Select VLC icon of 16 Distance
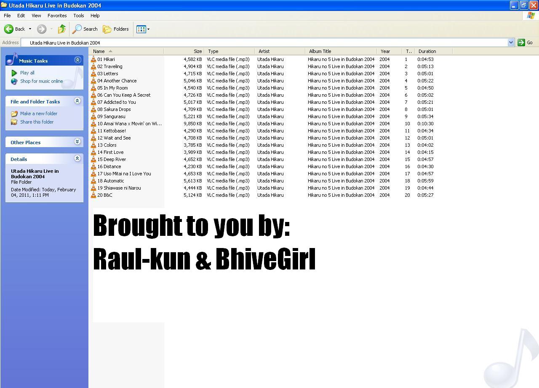This screenshot has height=388, width=539. (x=93, y=166)
